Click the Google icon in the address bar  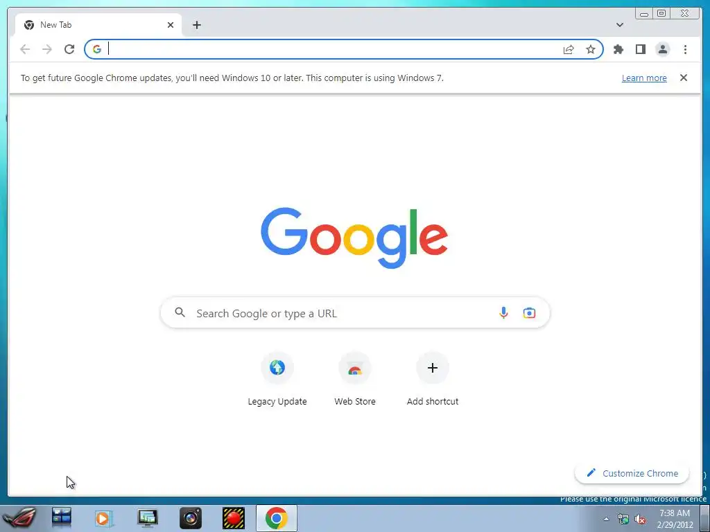pos(97,49)
